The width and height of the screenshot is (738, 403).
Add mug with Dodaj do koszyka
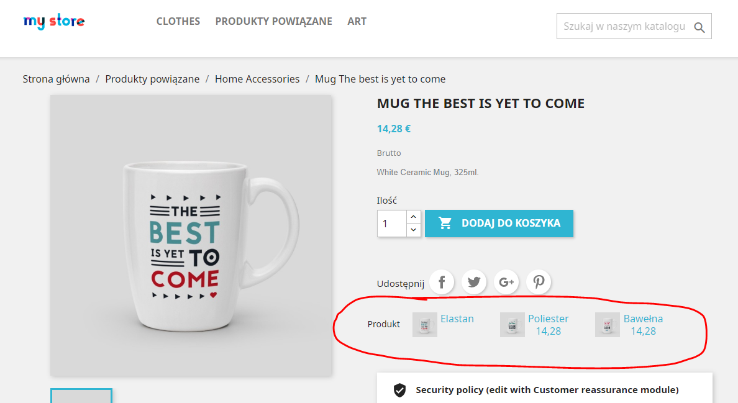coord(499,224)
